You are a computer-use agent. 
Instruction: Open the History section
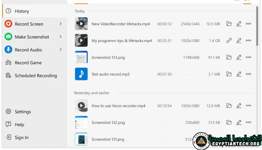(x=22, y=11)
